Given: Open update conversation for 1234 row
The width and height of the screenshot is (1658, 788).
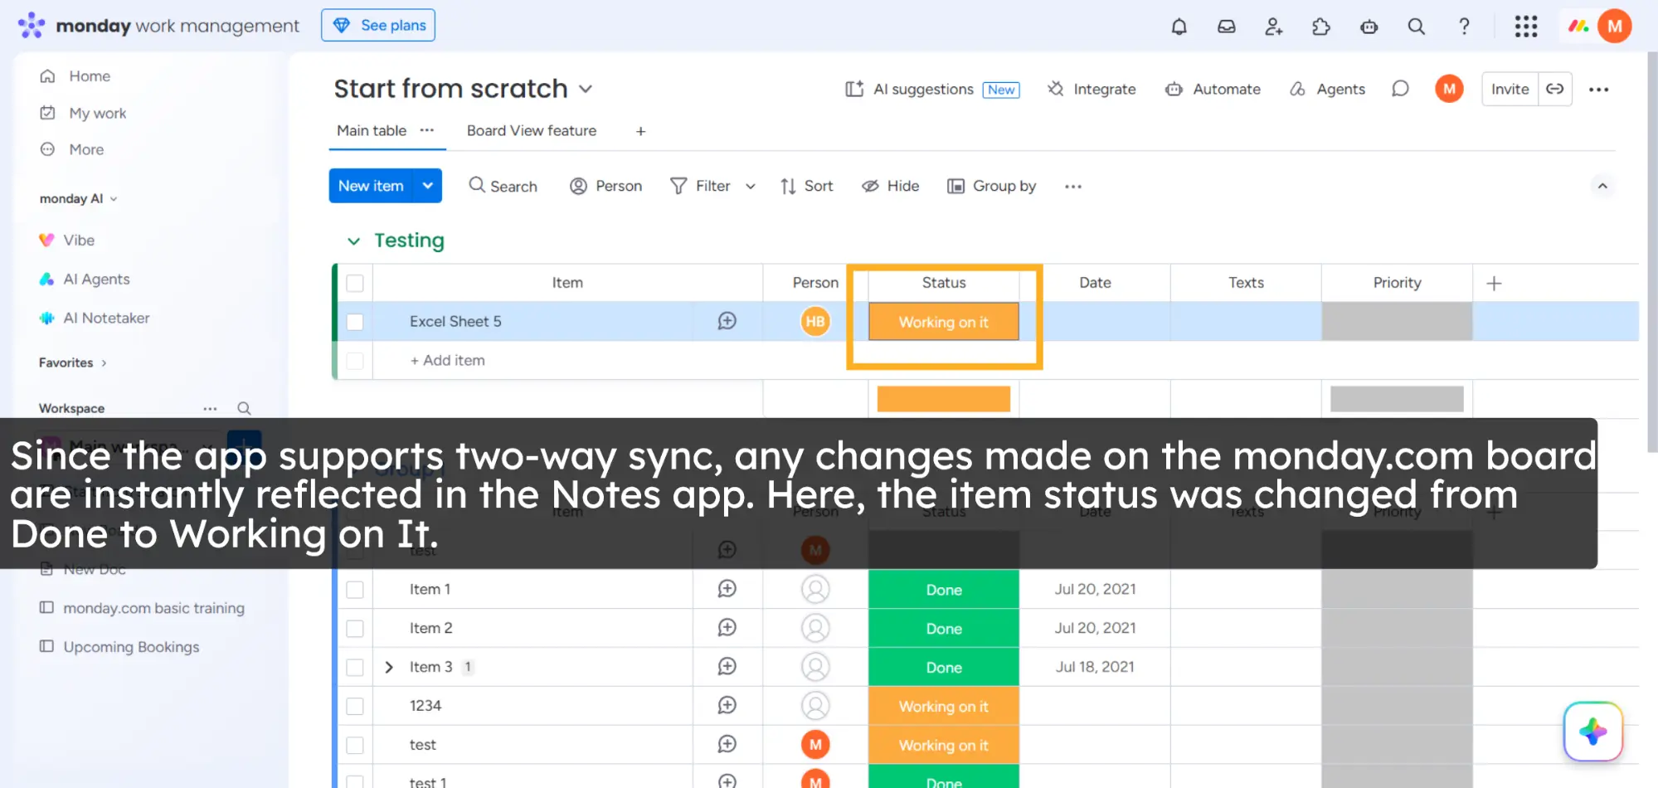Looking at the screenshot, I should (x=727, y=705).
